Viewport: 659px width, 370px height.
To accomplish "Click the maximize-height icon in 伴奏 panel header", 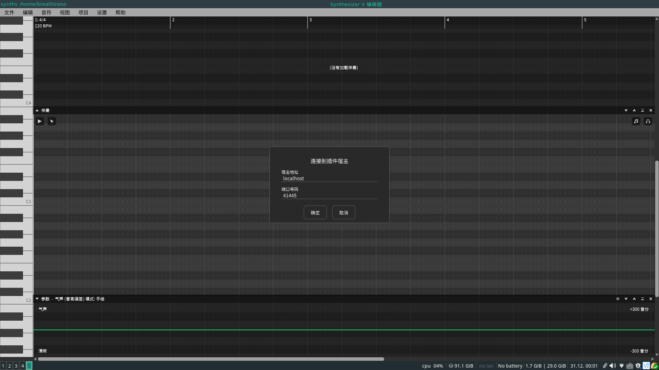I will pos(643,110).
